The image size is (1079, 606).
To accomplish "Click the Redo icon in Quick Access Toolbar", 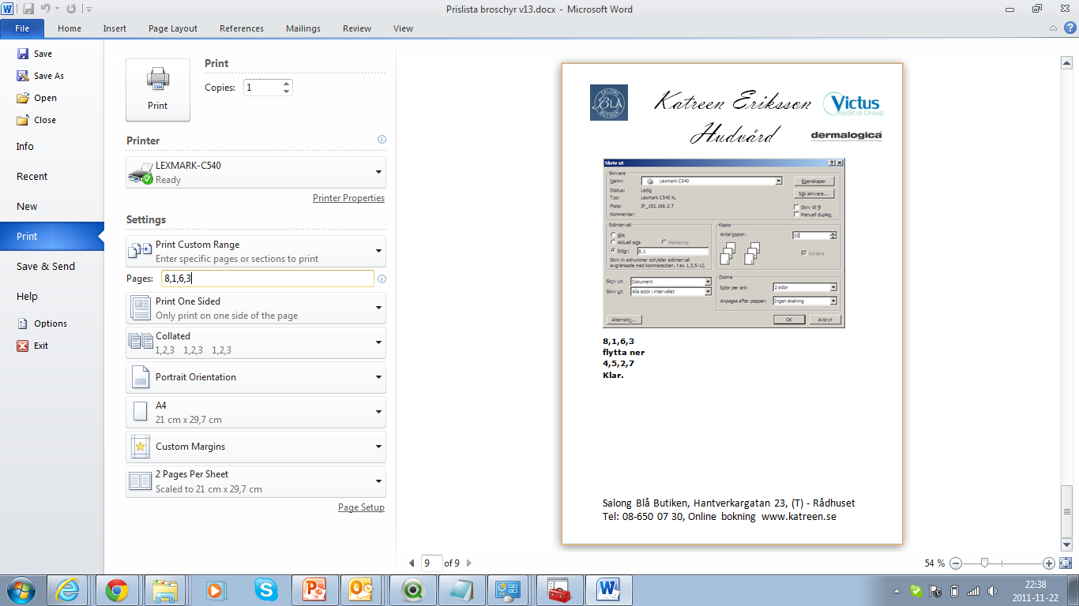I will 71,9.
